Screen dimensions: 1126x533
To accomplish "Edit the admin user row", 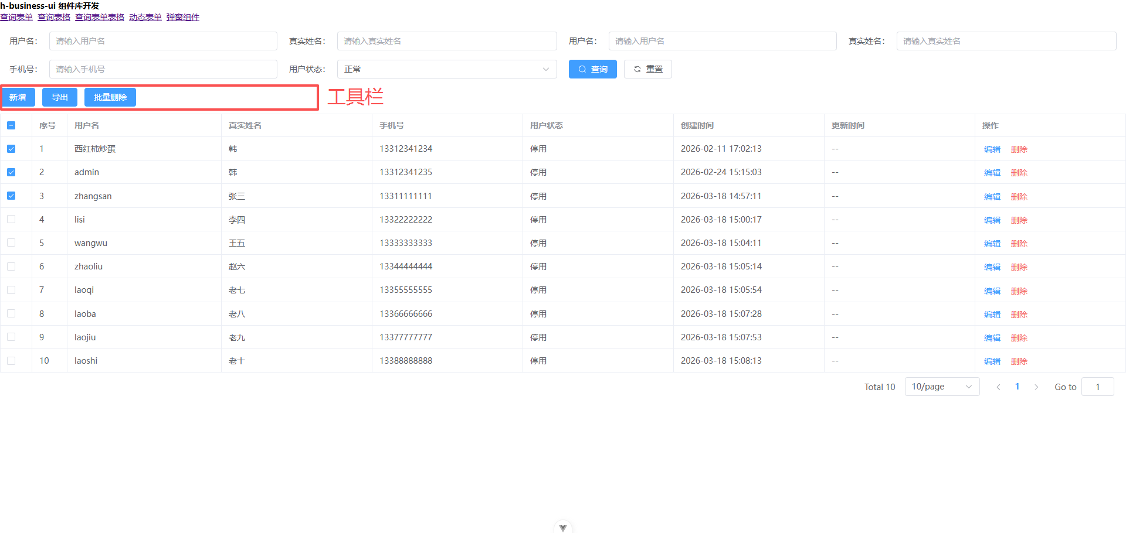I will (992, 173).
